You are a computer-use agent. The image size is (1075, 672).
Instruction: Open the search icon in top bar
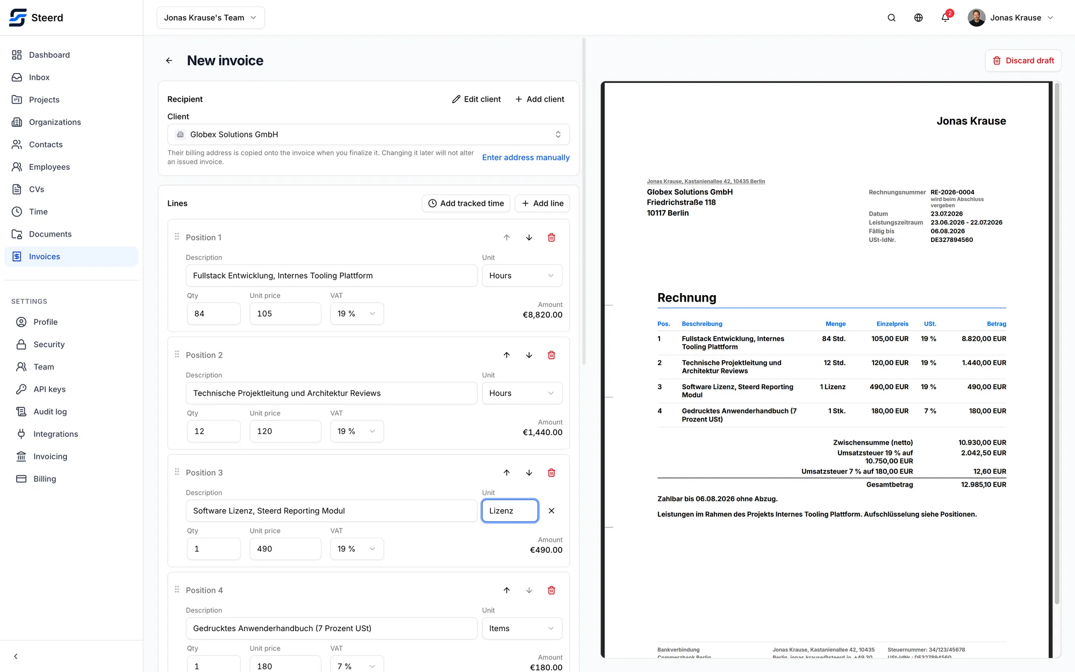click(x=892, y=18)
